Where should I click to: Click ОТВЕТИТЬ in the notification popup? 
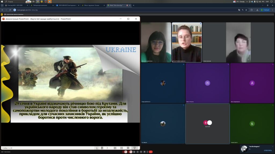click(268, 150)
